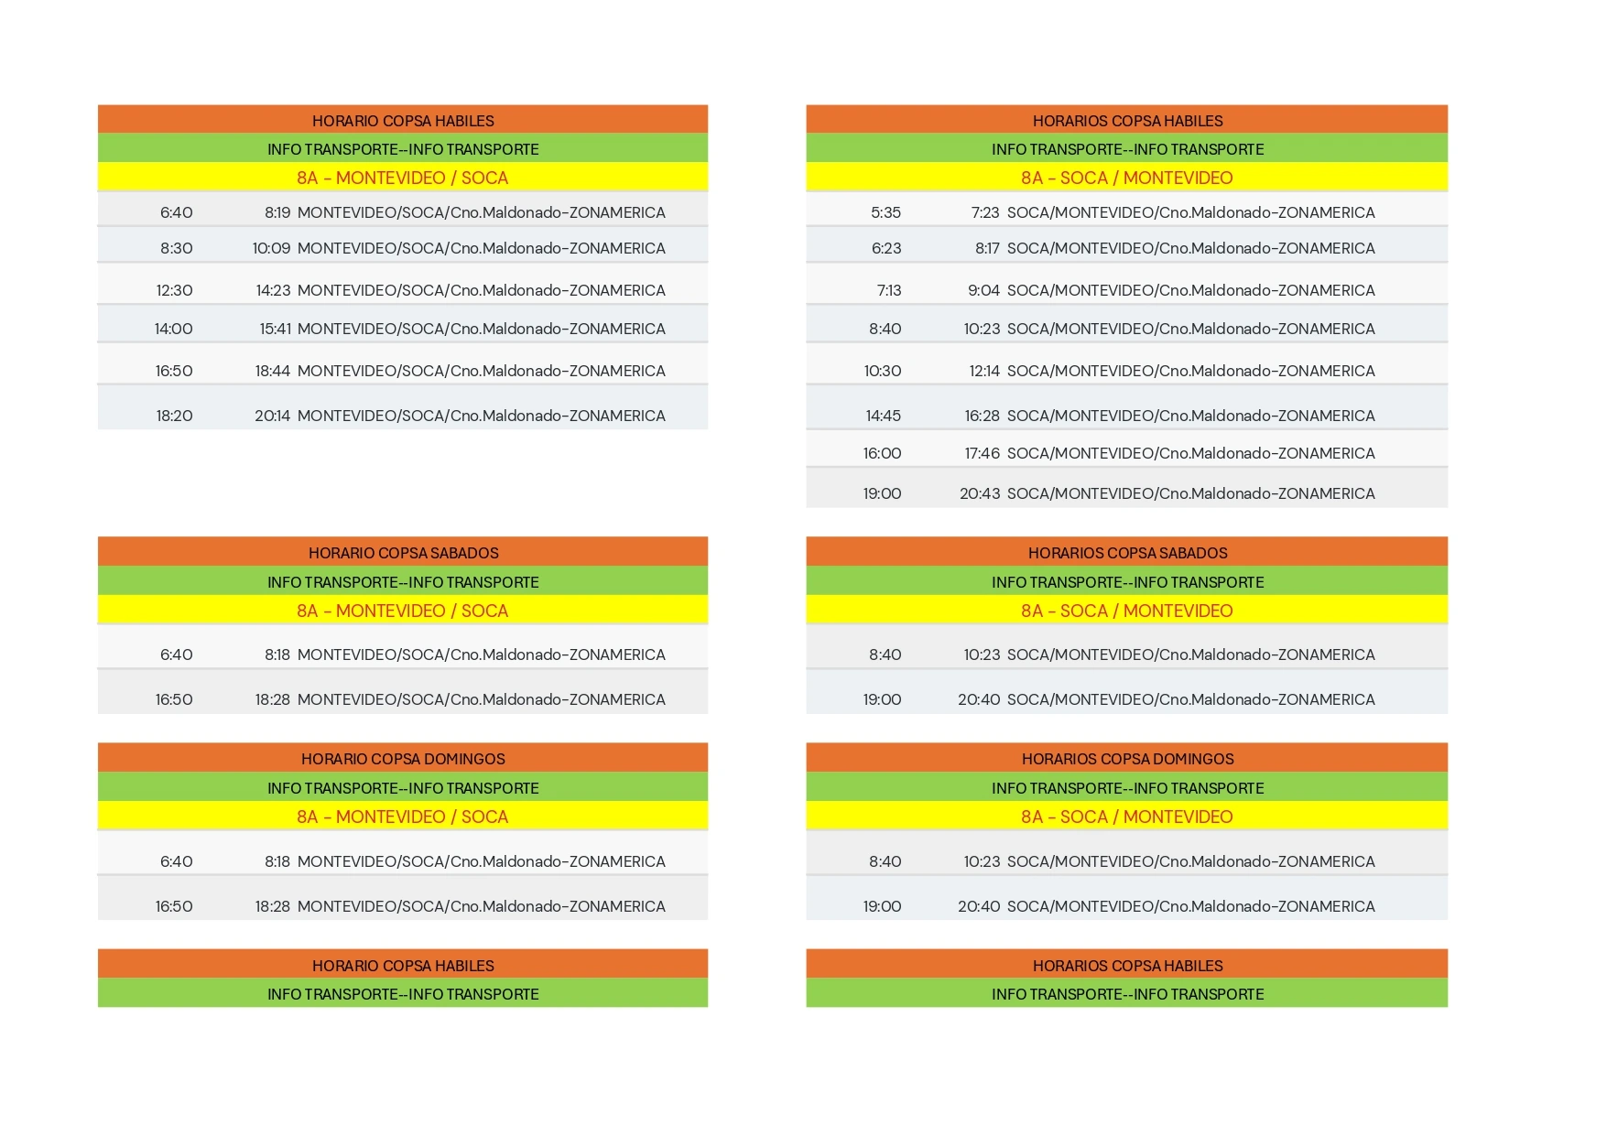Click 6:40 in the HORARIO COPSA SABADOS table
1607x1136 pixels.
(x=176, y=655)
